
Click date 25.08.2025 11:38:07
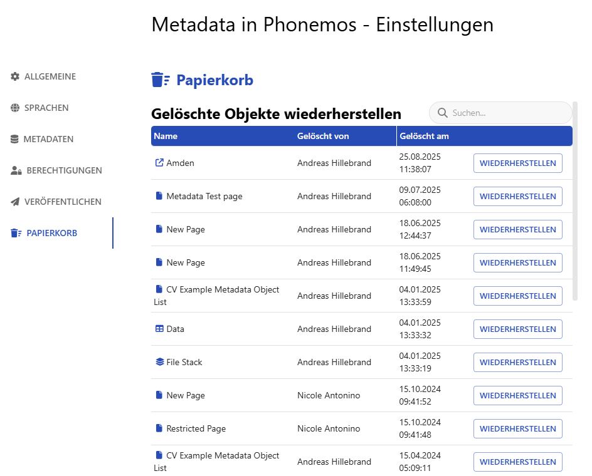click(x=420, y=163)
